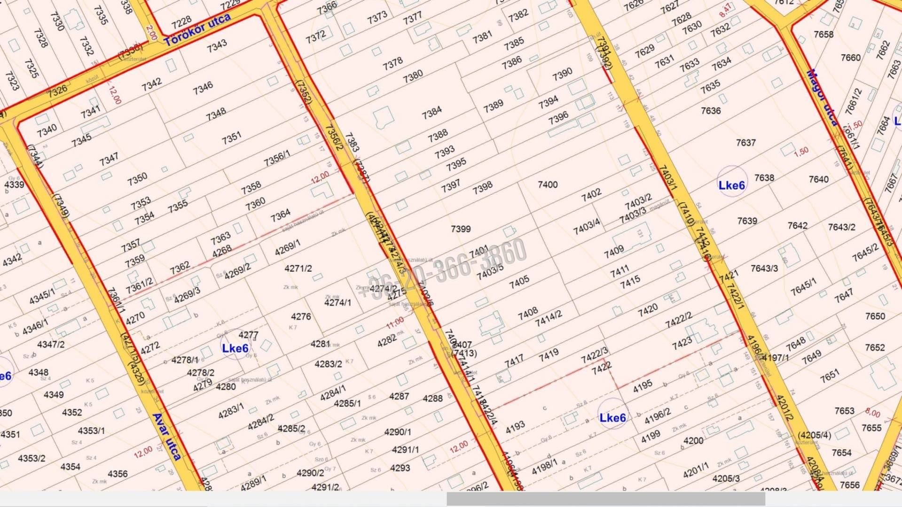The width and height of the screenshot is (902, 507).
Task: Select parcel 7639
Action: [x=747, y=221]
